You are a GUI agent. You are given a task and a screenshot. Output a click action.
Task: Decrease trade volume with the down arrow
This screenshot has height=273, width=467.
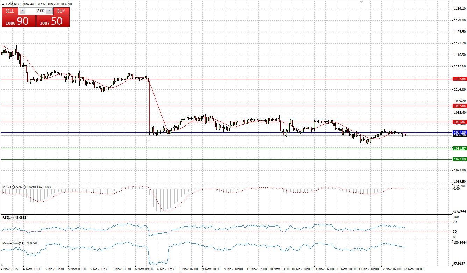22,11
